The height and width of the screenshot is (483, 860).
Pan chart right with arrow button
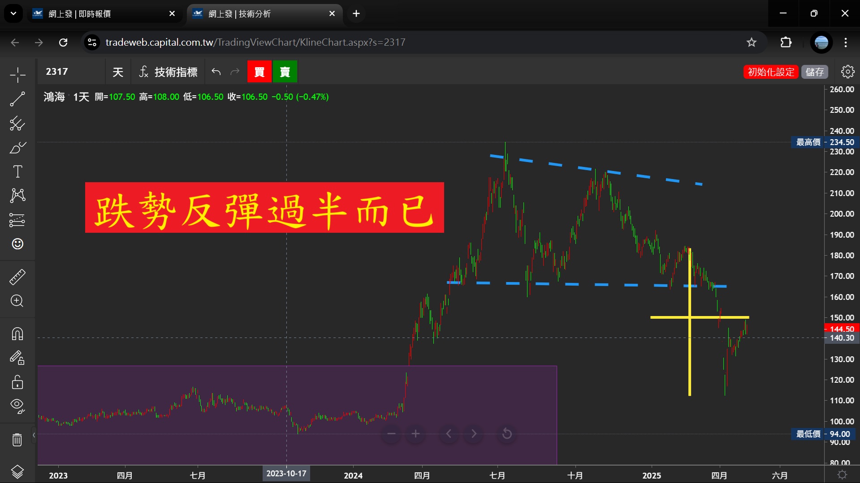(x=474, y=434)
